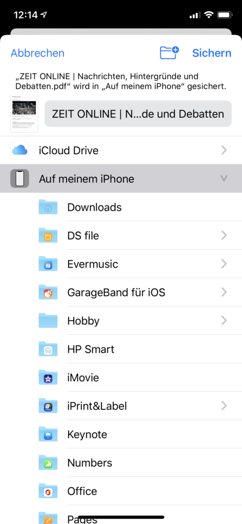Expand the Hobby folder chevron
242x524 pixels.
point(224,321)
